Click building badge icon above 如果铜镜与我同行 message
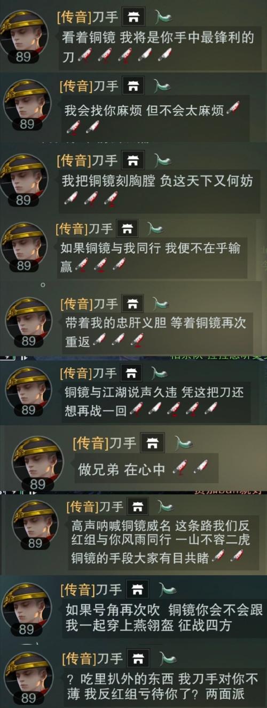Screen dimensions: 267x708 (x=127, y=229)
